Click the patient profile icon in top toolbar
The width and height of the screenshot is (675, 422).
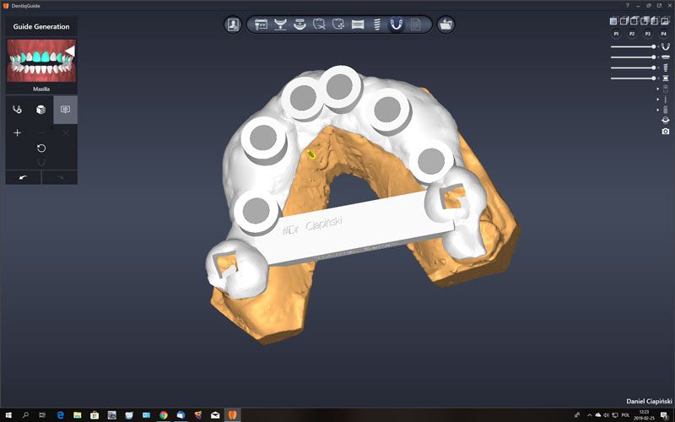(x=233, y=24)
